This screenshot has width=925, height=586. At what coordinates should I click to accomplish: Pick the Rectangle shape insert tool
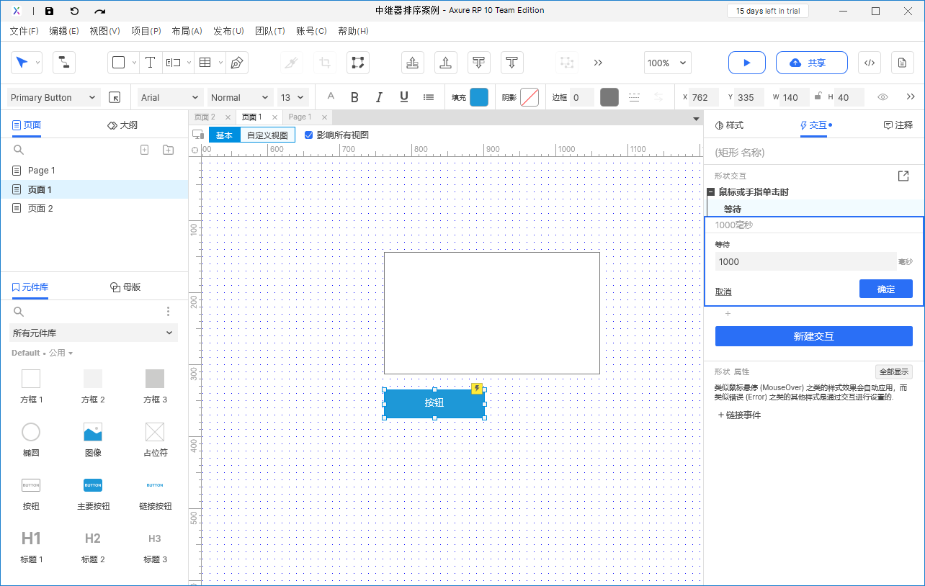tap(119, 63)
